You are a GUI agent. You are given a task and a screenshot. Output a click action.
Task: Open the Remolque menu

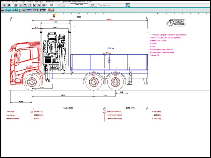click(39, 2)
